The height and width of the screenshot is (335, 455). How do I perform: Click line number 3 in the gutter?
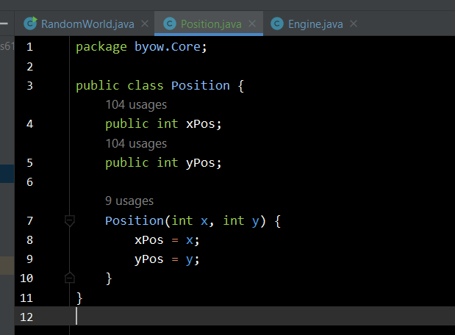29,85
